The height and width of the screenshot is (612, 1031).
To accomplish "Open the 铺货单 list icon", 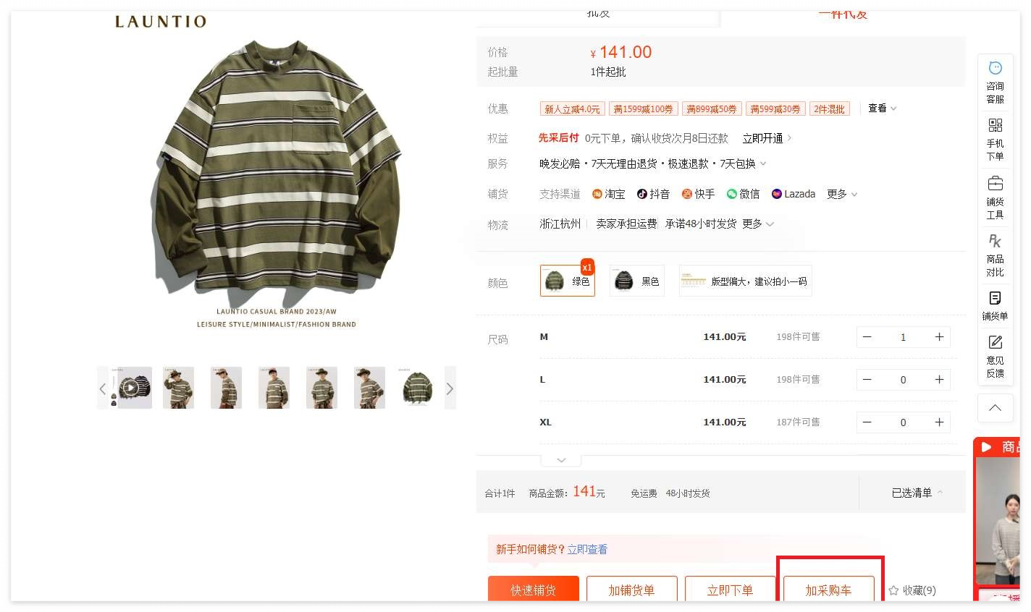I will (x=995, y=305).
